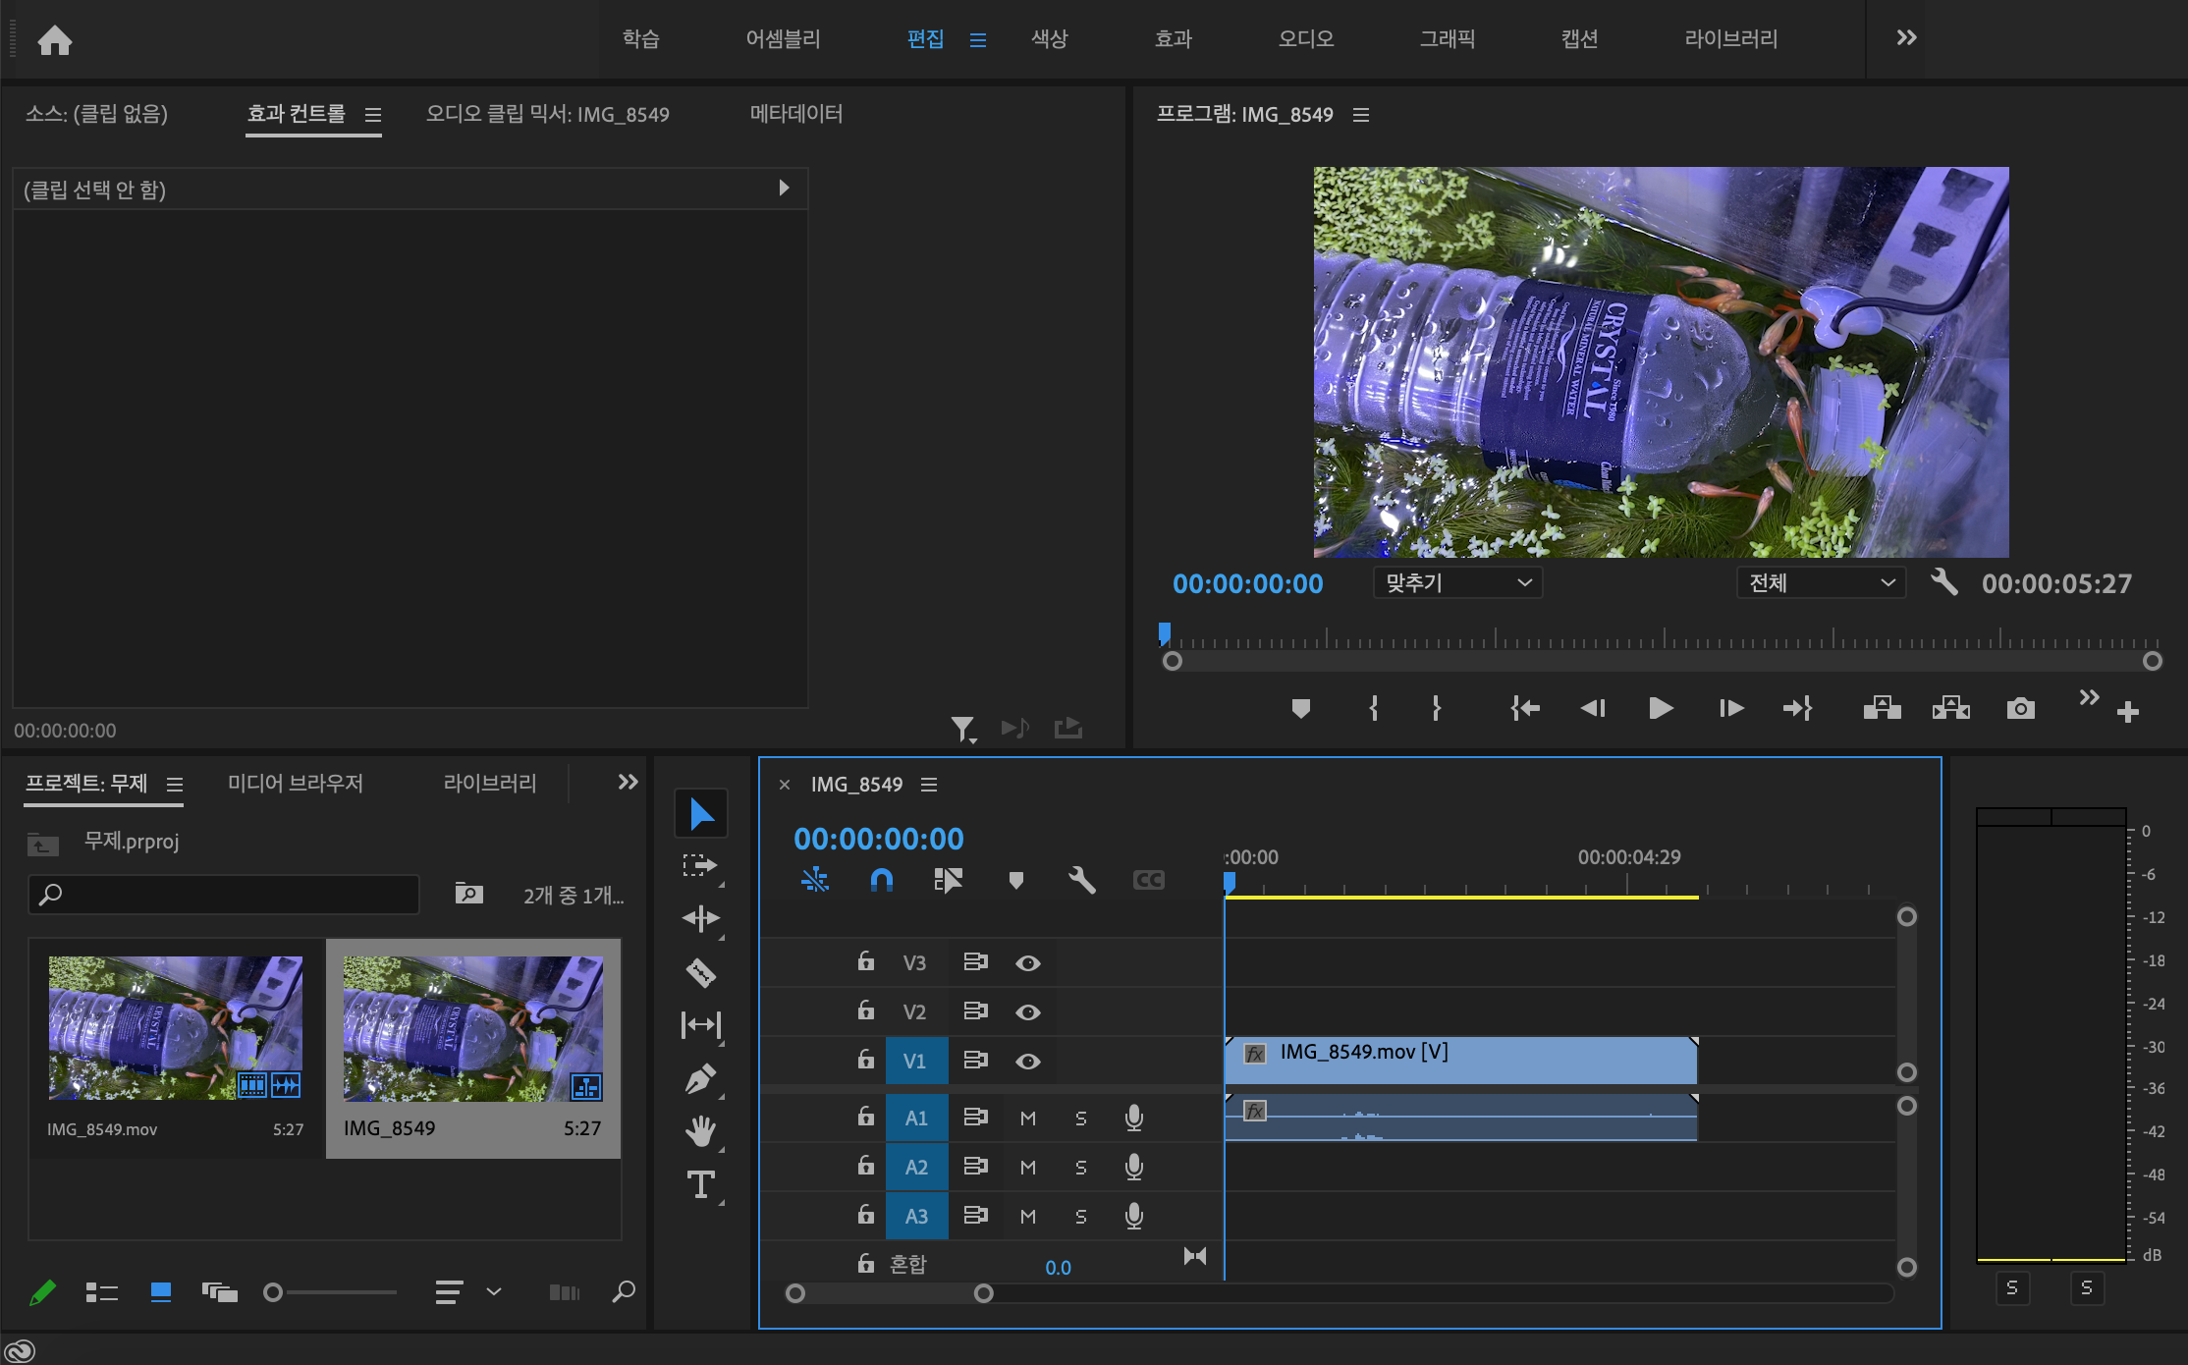Select the Track Select Forward tool
This screenshot has height=1365, width=2188.
700,865
